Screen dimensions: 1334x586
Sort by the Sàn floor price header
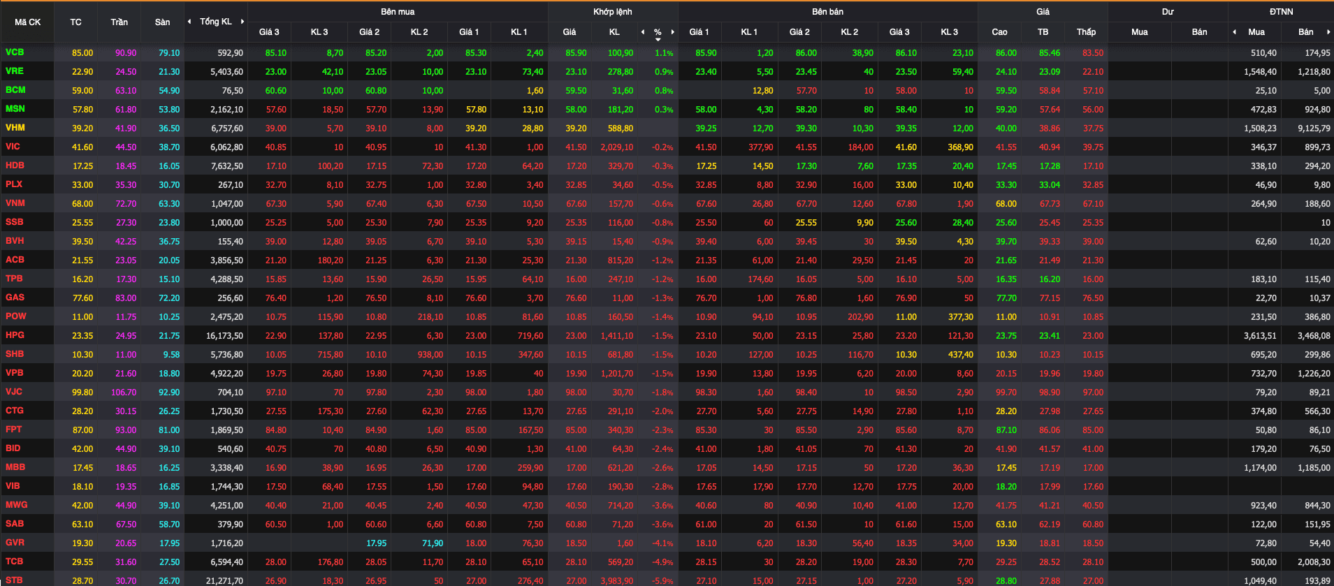click(163, 22)
